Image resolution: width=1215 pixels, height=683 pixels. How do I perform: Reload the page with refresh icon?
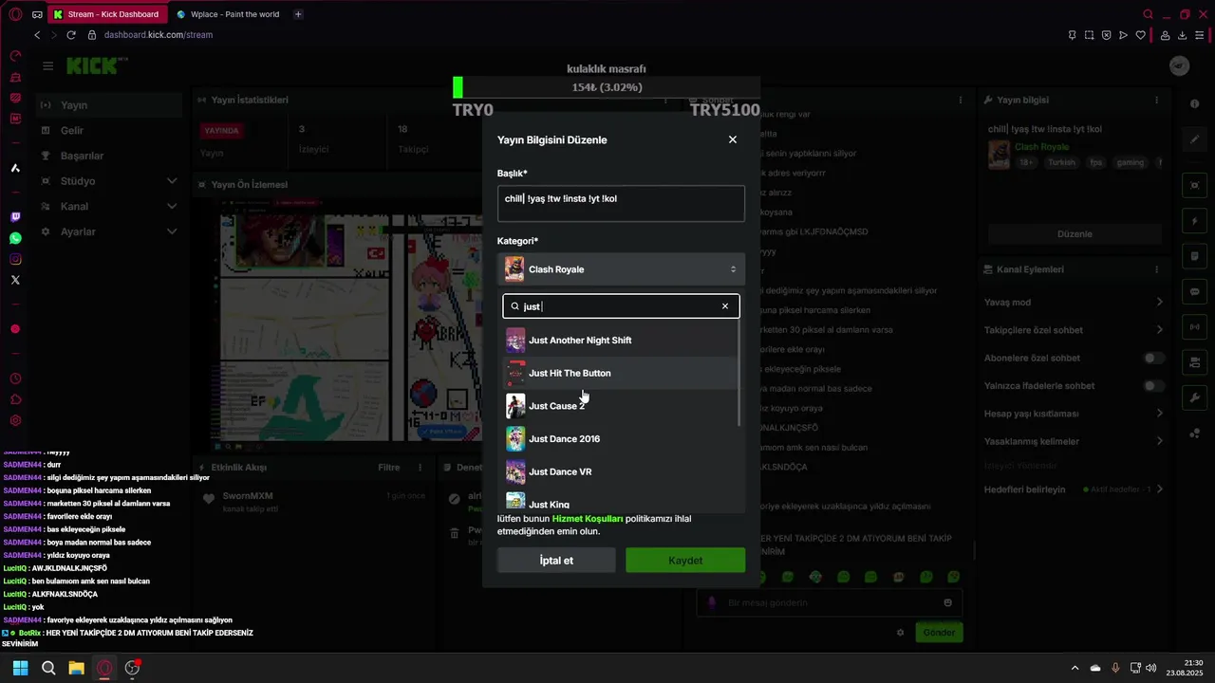[71, 35]
